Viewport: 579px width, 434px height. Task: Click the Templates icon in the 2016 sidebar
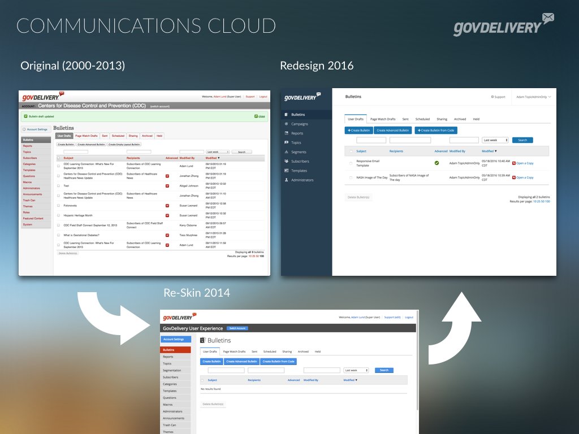[x=287, y=171]
